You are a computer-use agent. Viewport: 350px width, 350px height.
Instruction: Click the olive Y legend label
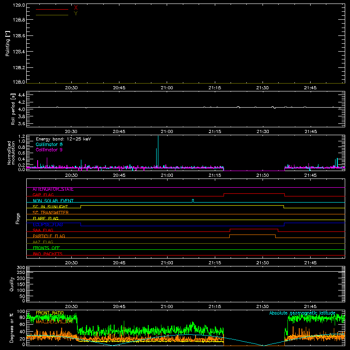[76, 14]
